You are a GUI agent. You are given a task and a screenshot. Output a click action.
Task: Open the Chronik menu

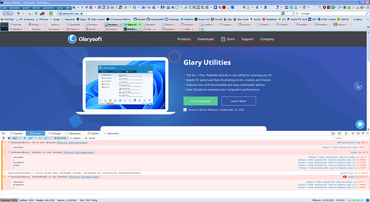tap(36, 8)
